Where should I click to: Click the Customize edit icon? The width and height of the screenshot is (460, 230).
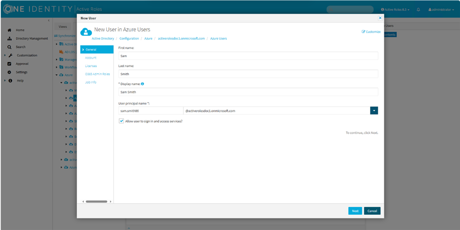point(363,32)
